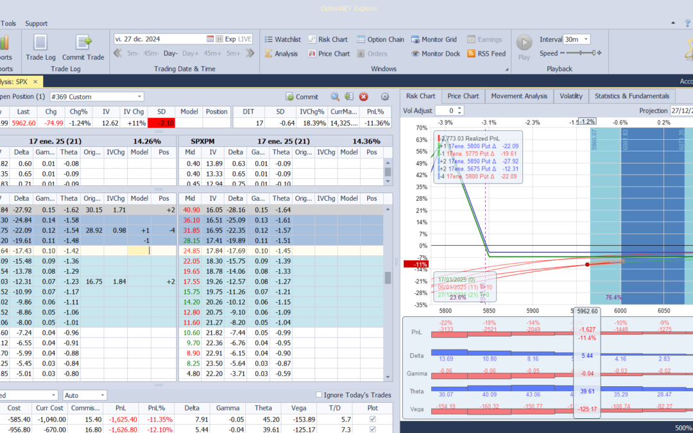Image resolution: width=693 pixels, height=433 pixels.
Task: Open position settings gear icon
Action: [x=385, y=97]
